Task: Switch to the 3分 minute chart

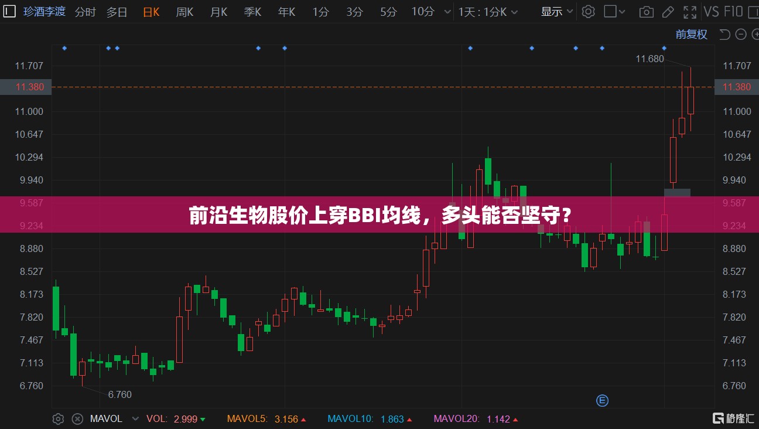Action: [354, 12]
